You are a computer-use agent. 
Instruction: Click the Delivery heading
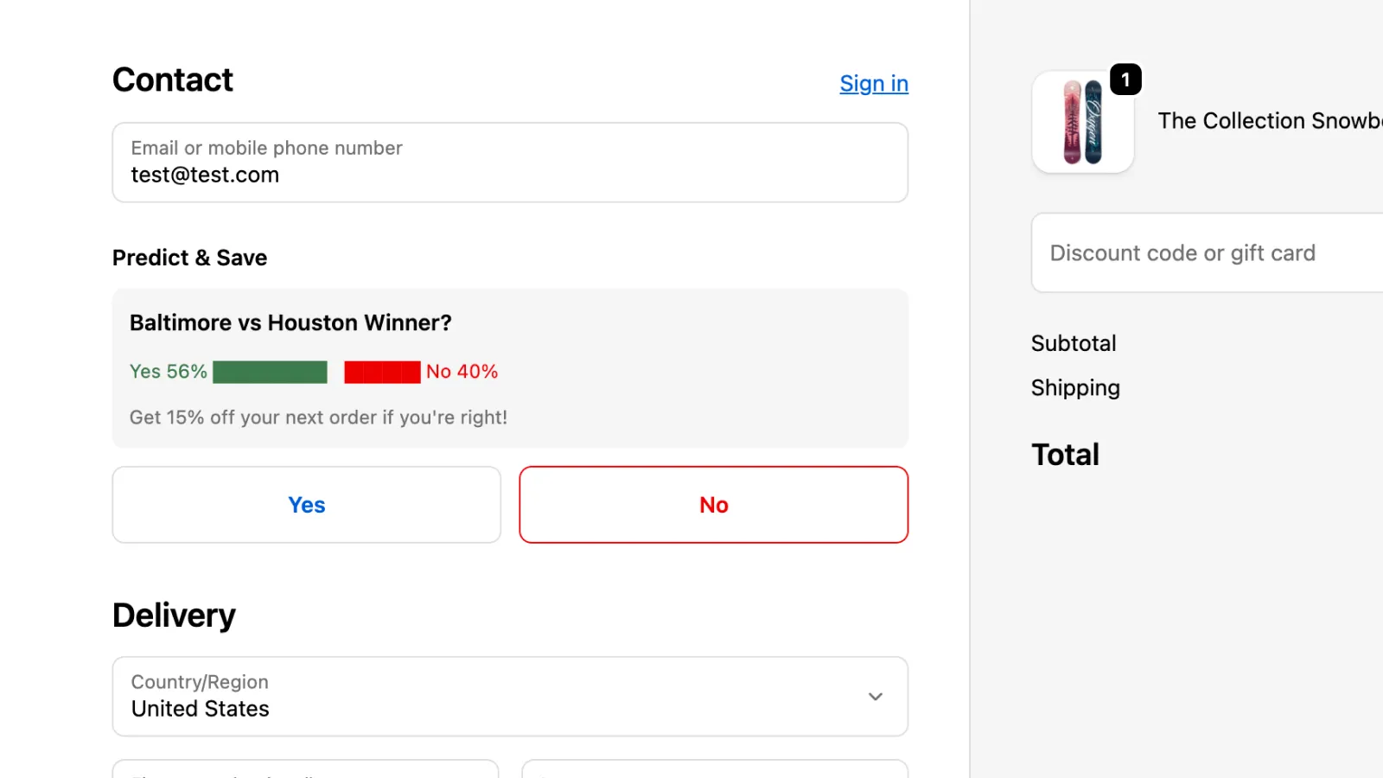[173, 615]
